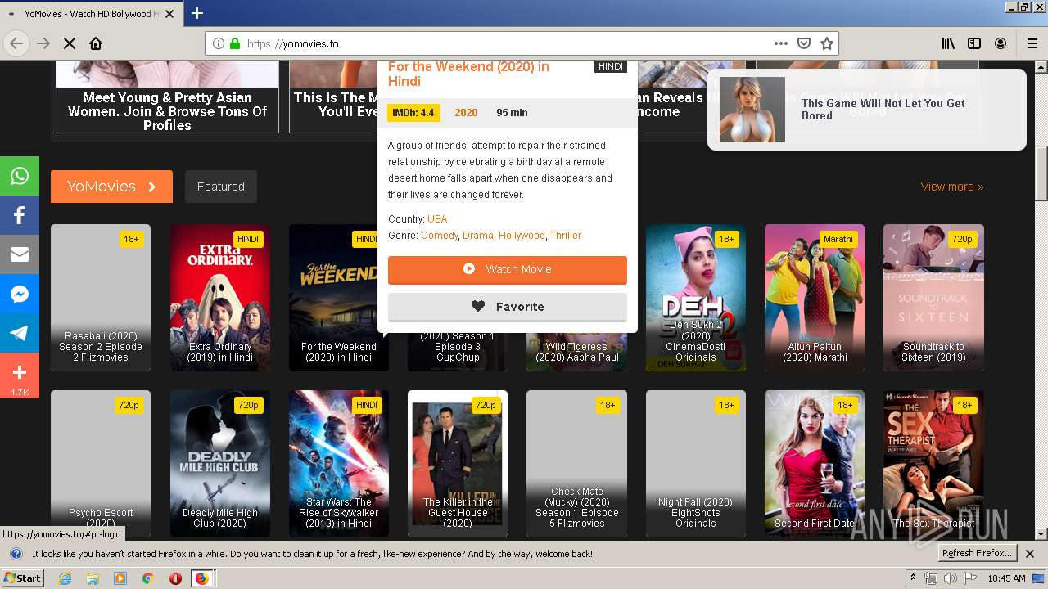Share via Messenger icon
This screenshot has width=1048, height=589.
click(x=20, y=294)
